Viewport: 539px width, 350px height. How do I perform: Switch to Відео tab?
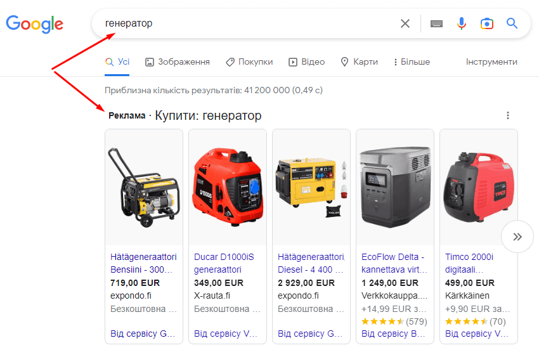click(307, 62)
